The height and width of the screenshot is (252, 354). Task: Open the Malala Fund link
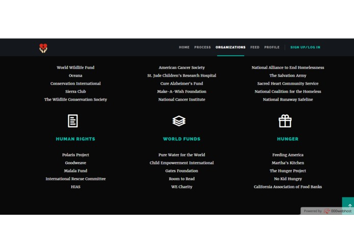click(75, 171)
